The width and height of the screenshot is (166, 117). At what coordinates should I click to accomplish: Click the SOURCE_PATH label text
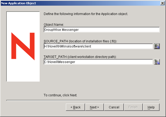coord(80,41)
